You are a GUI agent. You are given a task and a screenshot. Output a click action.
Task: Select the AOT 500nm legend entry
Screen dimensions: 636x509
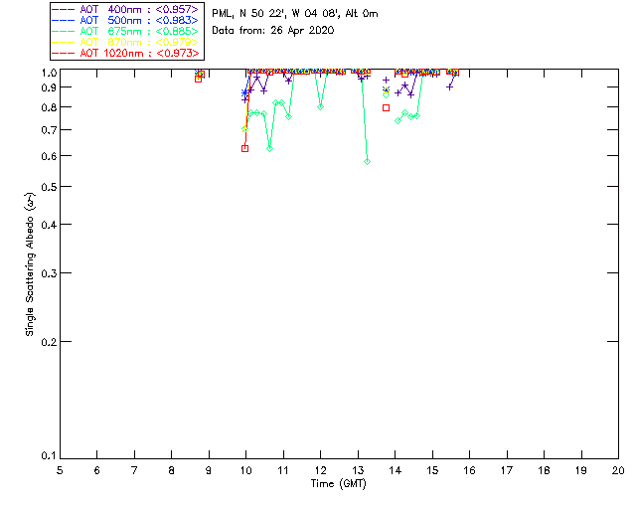[x=125, y=20]
